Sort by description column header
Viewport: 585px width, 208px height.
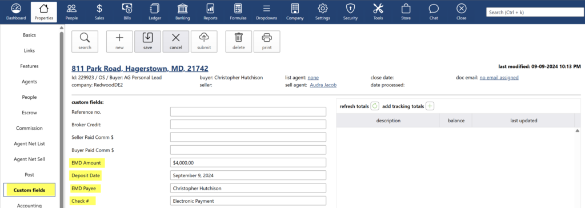click(x=388, y=121)
